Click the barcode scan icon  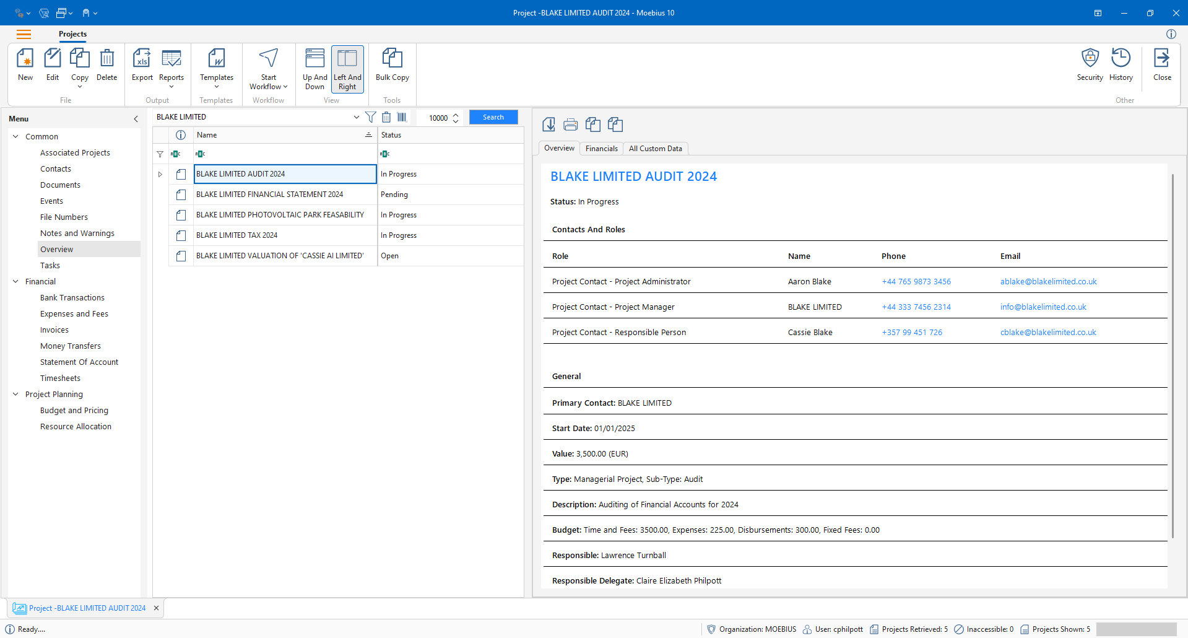point(402,117)
